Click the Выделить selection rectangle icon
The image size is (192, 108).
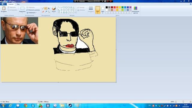(22, 8)
